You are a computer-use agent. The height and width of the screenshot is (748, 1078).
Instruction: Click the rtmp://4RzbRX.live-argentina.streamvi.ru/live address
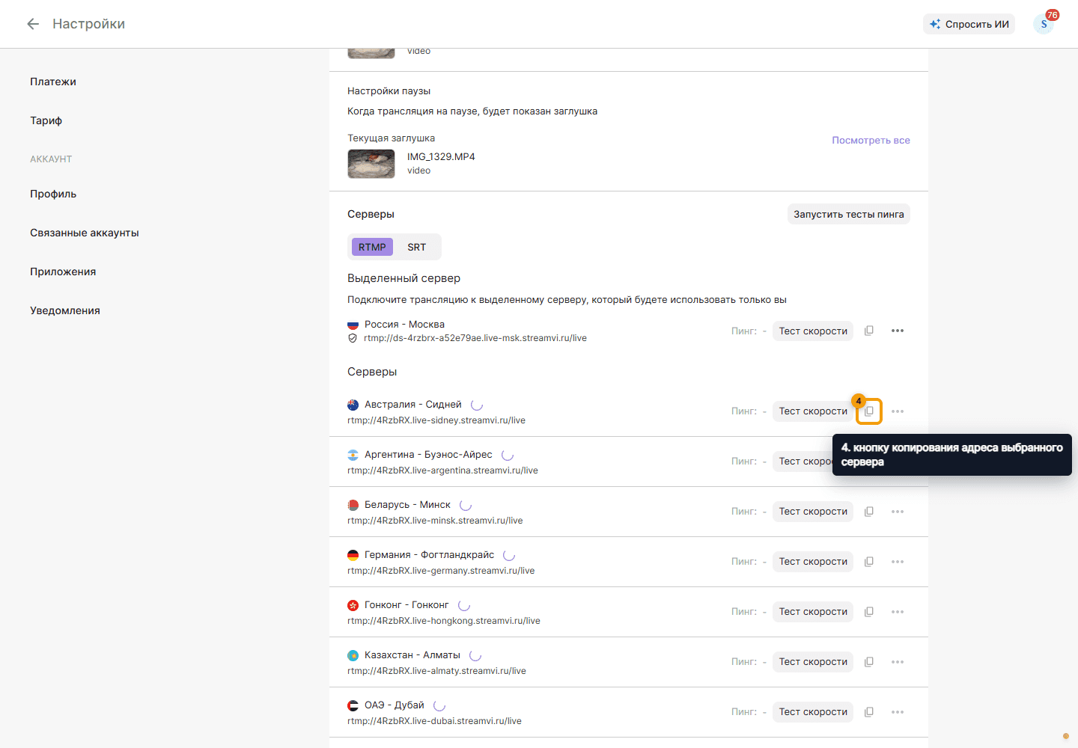click(x=442, y=470)
